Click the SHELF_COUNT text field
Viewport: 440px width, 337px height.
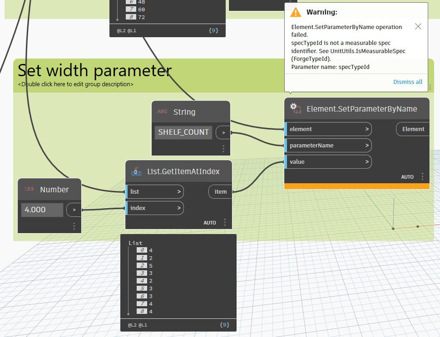click(183, 132)
